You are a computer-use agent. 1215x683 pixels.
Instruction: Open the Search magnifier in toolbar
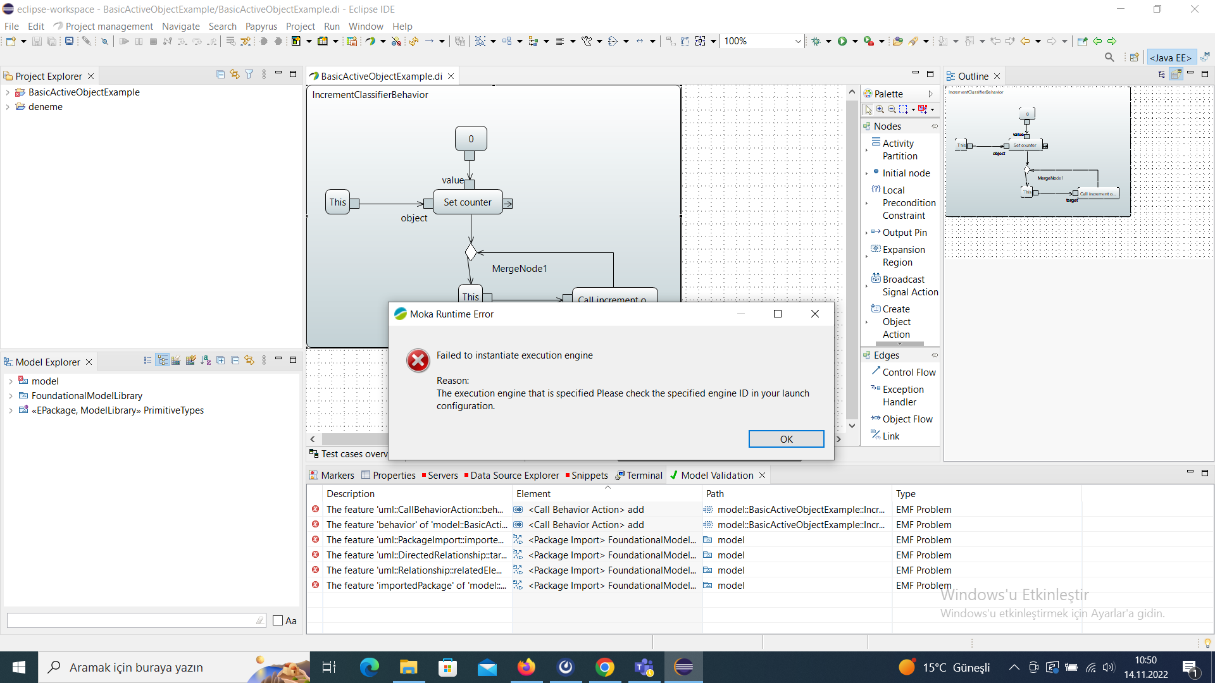click(1109, 58)
